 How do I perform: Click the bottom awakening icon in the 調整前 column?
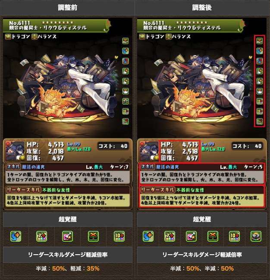click(x=126, y=121)
